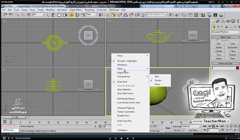Viewport: 240px width, 140px height.
Task: Activate the Select and Rotate tool
Action: point(77,15)
